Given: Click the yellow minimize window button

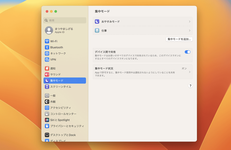Looking at the screenshot, I should pos(51,11).
